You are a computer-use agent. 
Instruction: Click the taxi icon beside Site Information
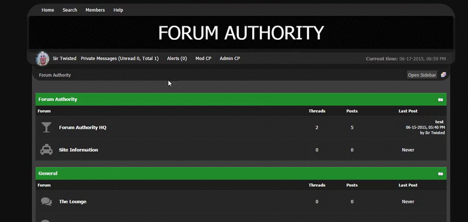pyautogui.click(x=46, y=150)
